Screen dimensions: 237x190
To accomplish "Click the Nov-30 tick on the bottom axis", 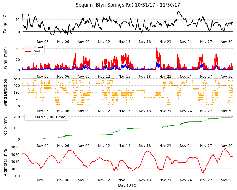I will click(226, 180).
